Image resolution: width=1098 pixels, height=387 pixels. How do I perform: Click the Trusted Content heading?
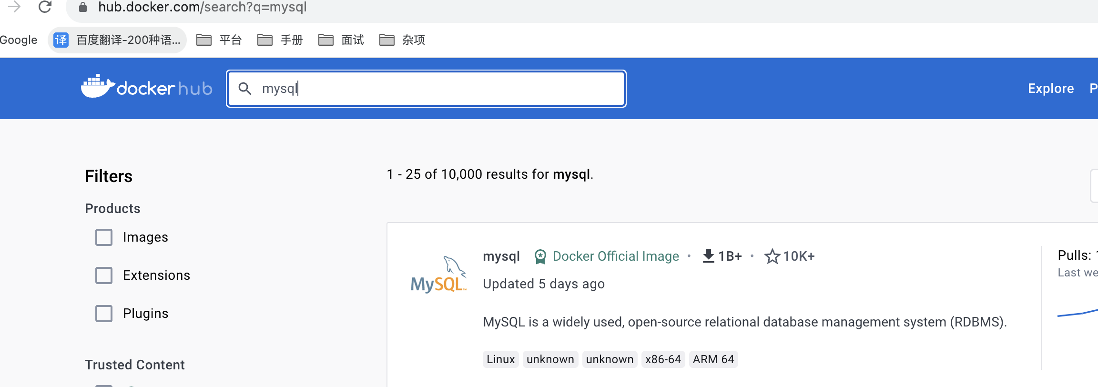(135, 365)
